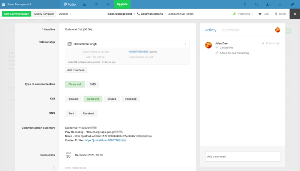Image resolution: width=300 pixels, height=171 pixels.
Task: Open the Actions dropdown
Action: click(65, 14)
